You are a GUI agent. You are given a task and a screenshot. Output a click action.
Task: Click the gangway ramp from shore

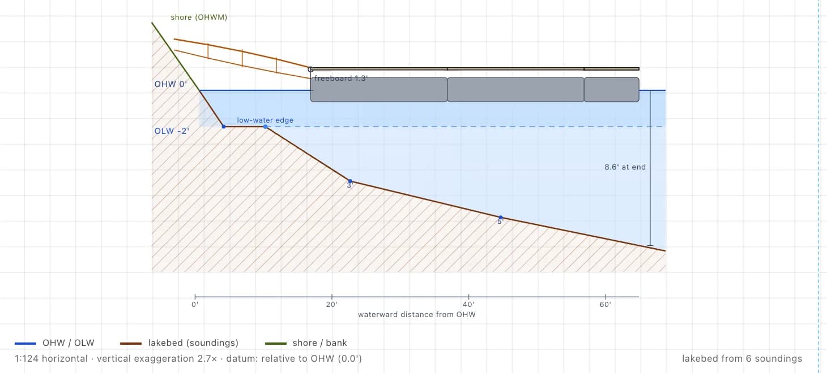(242, 59)
